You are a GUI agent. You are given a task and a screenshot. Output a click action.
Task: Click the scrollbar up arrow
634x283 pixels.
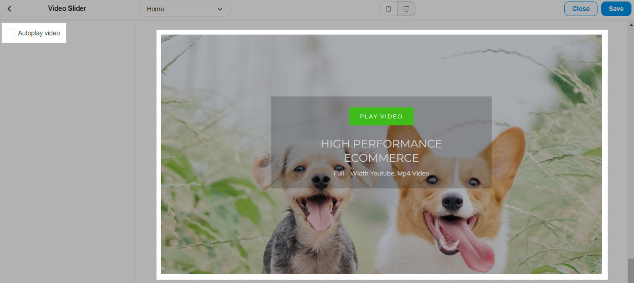631,25
